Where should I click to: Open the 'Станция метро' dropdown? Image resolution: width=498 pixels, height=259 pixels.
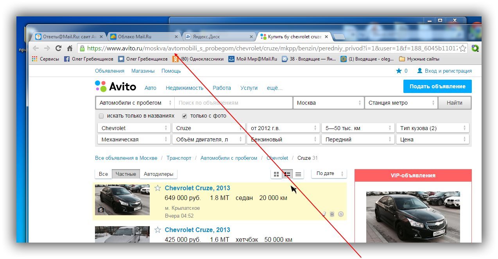tap(400, 103)
